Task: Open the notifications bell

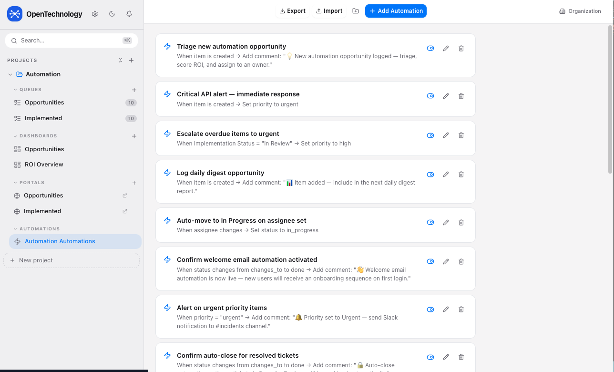Action: (x=129, y=14)
